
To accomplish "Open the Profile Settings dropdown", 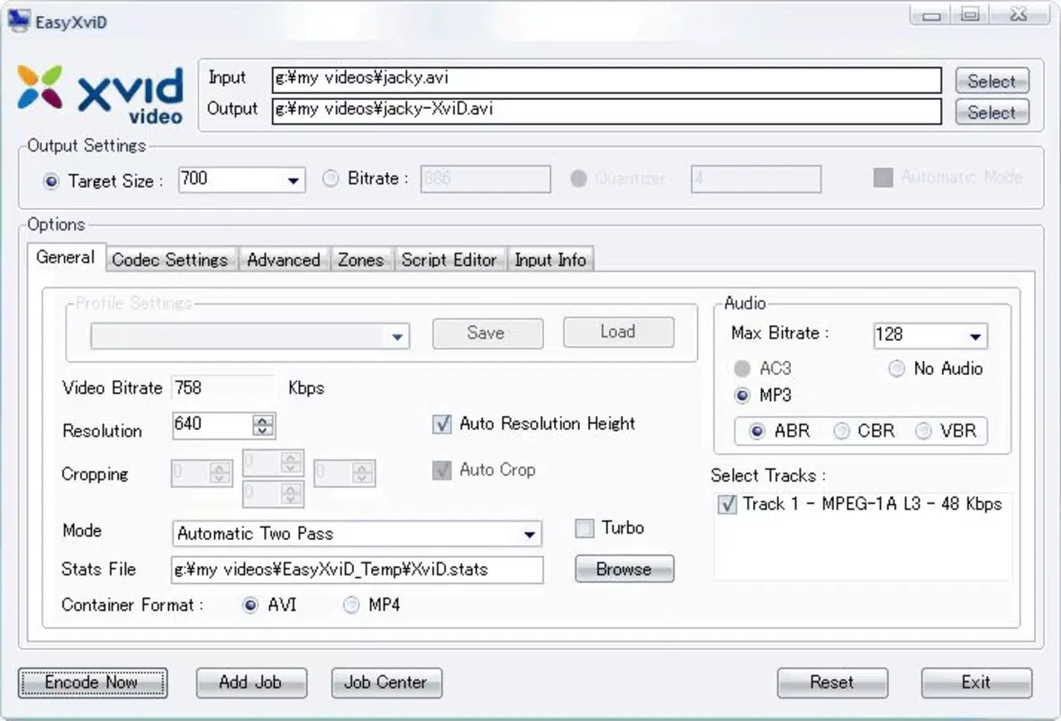I will (x=397, y=336).
